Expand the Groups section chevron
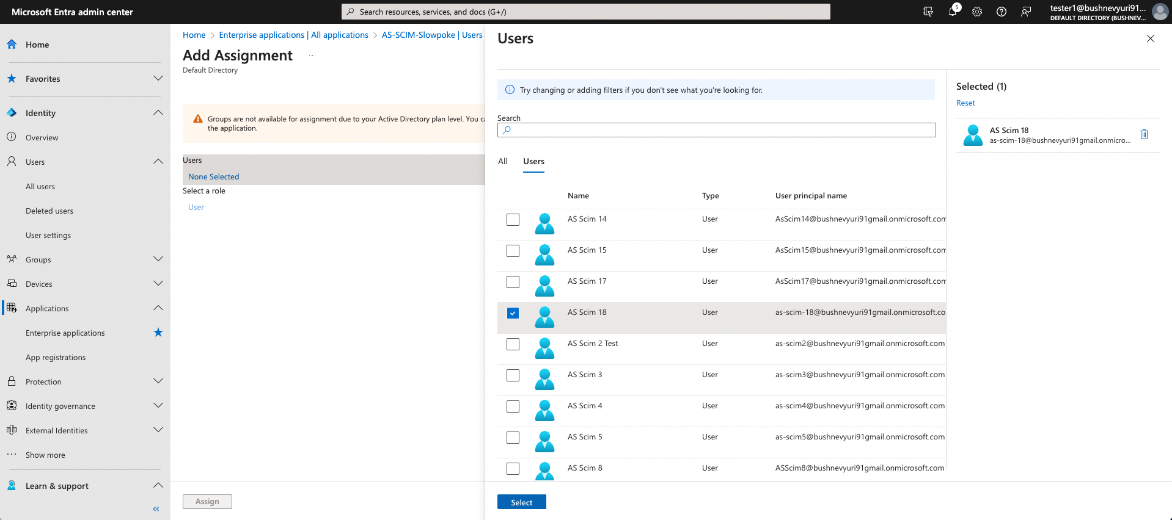Viewport: 1172px width, 520px height. [x=158, y=259]
